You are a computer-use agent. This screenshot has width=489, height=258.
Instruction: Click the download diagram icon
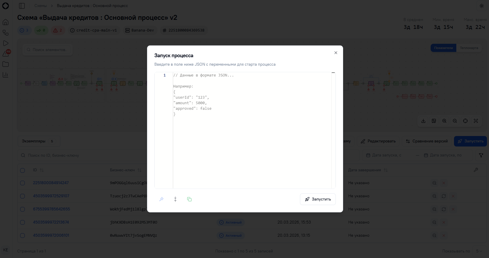point(423,121)
